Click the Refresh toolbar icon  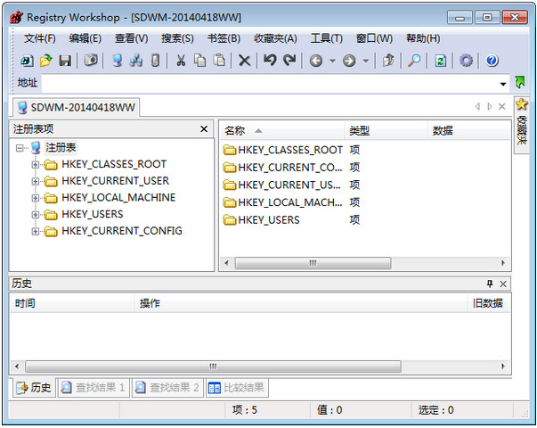coord(440,61)
